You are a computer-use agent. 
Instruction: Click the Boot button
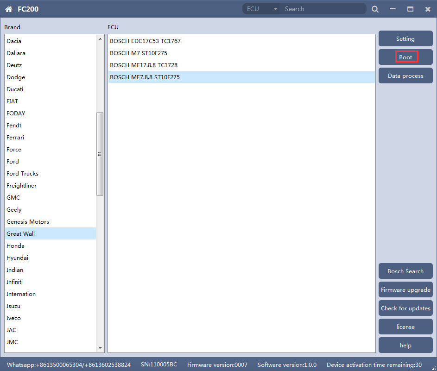click(405, 57)
